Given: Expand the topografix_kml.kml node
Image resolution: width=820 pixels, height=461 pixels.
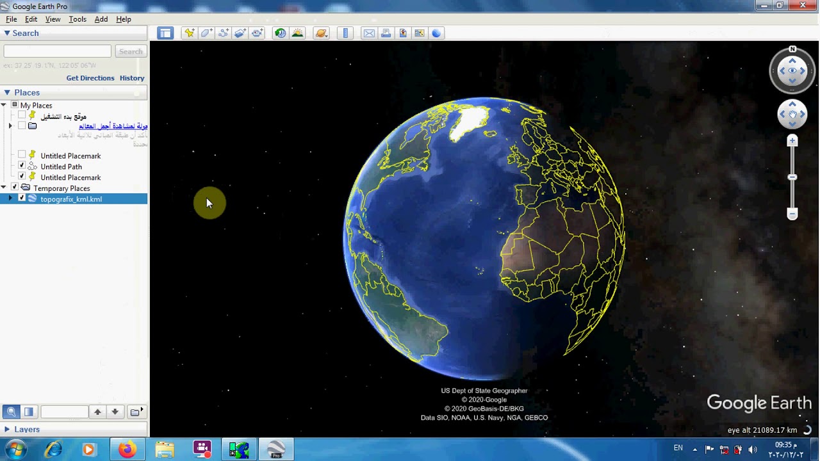Looking at the screenshot, I should 10,198.
